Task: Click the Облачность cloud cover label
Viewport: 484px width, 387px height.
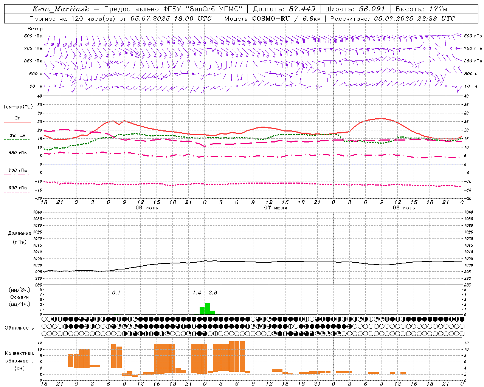Action: point(19,328)
